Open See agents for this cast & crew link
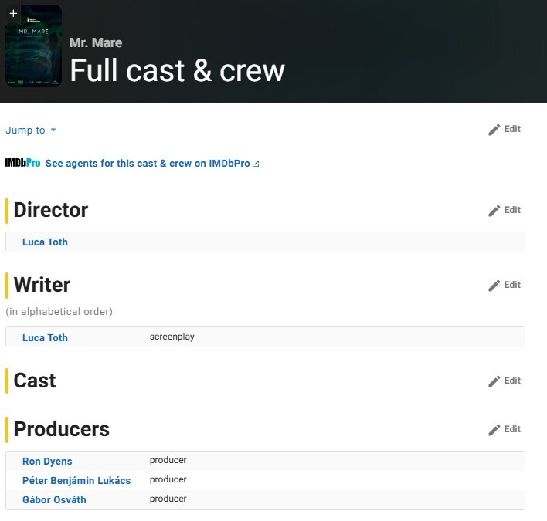 click(x=147, y=164)
